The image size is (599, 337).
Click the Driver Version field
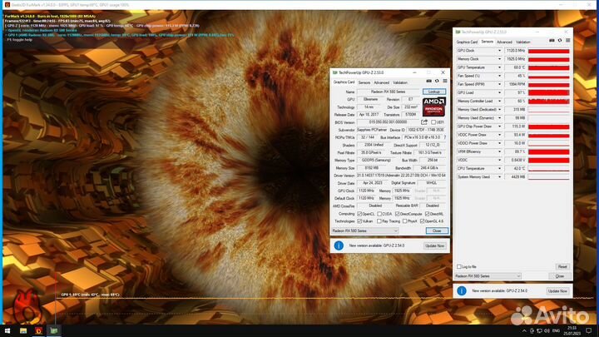[x=401, y=176]
